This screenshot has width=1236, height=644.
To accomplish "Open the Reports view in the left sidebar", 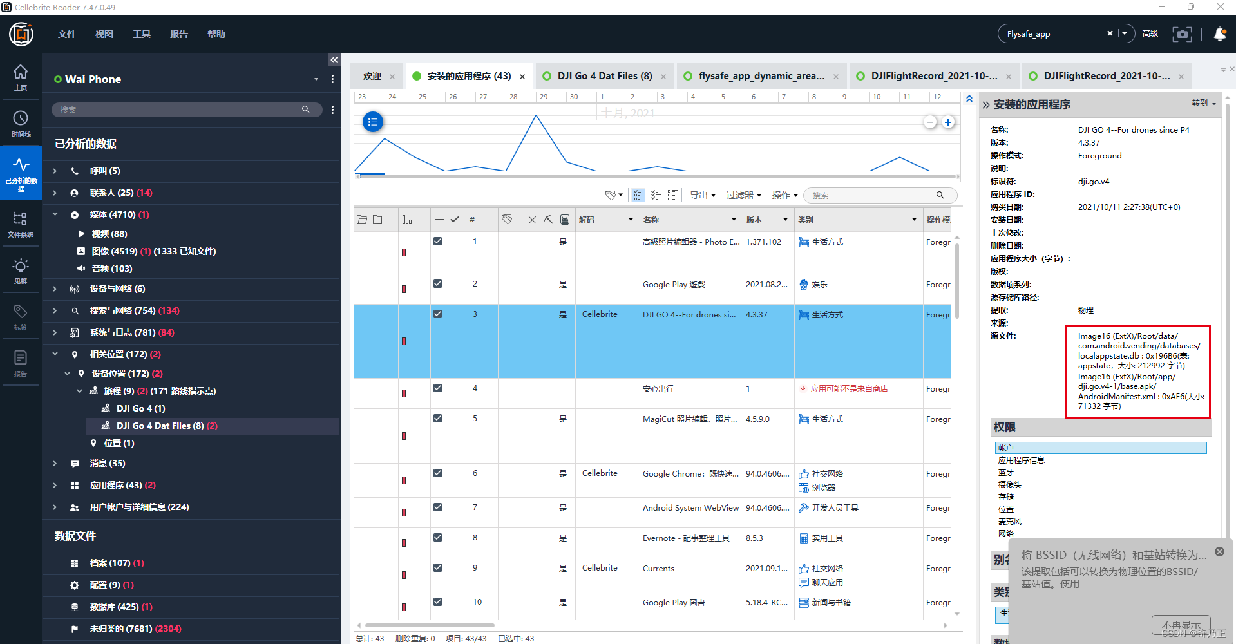I will click(21, 363).
